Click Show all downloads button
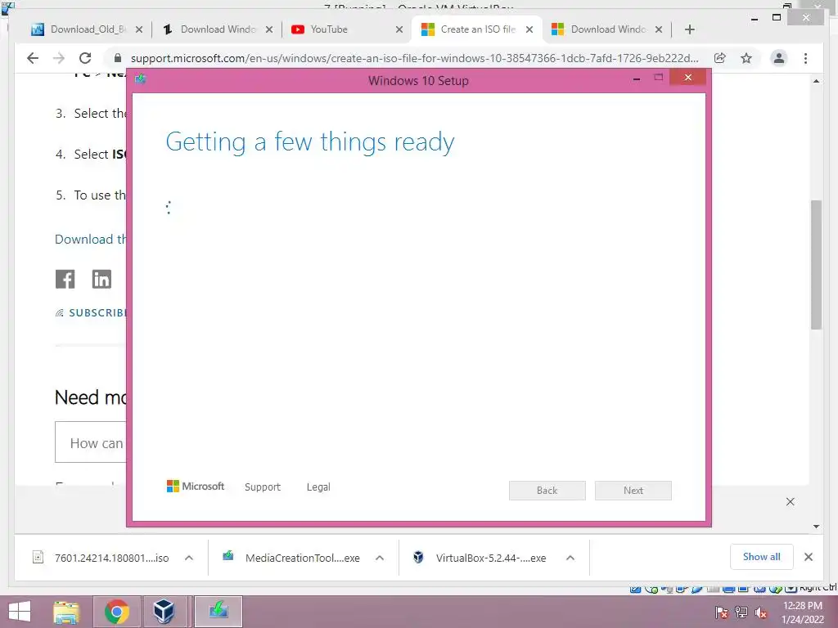This screenshot has height=628, width=838. click(x=762, y=557)
